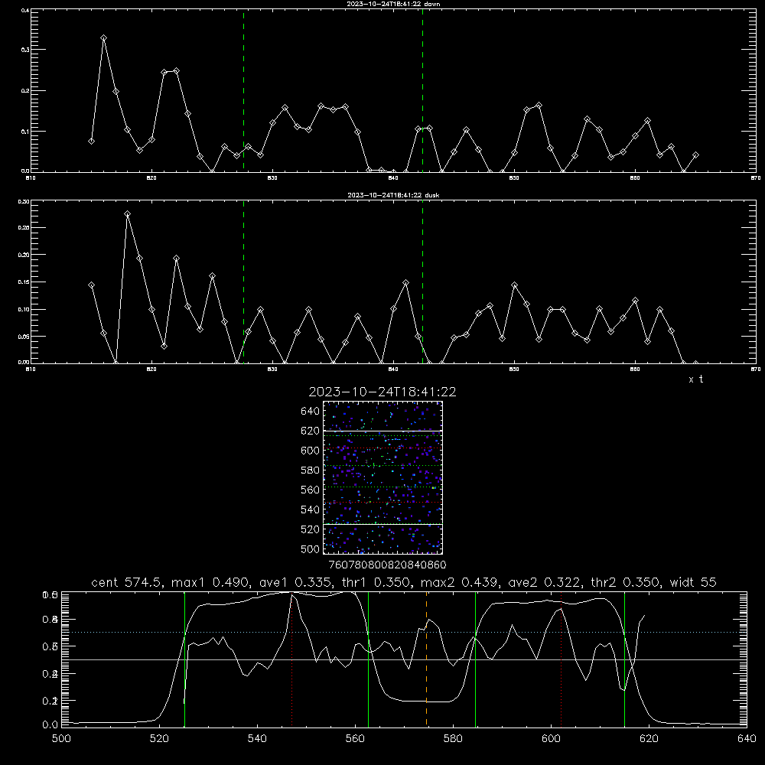
Task: Click the 'cent 574.5' statistics title line
Action: point(404,582)
